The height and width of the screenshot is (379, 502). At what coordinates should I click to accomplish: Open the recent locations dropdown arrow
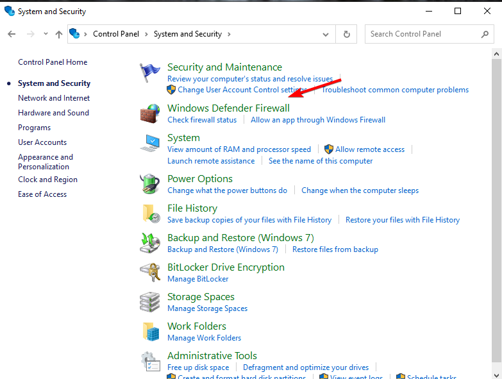click(x=46, y=33)
